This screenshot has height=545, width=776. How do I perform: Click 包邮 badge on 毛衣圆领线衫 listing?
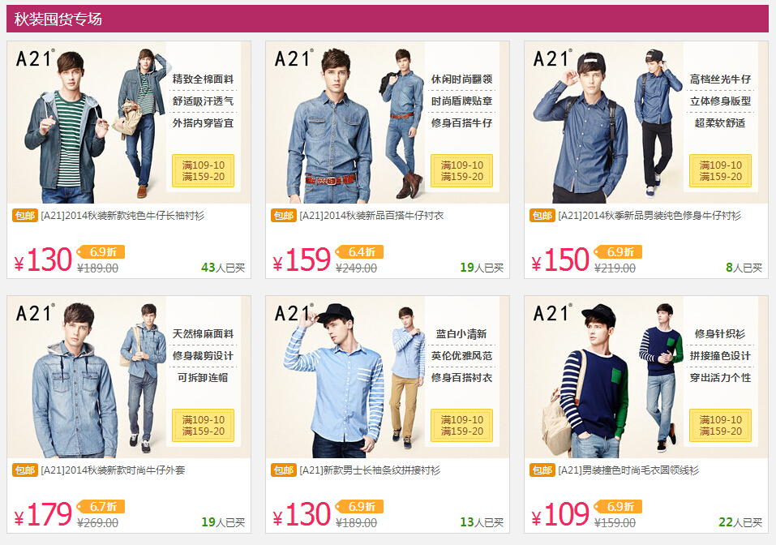pos(542,470)
